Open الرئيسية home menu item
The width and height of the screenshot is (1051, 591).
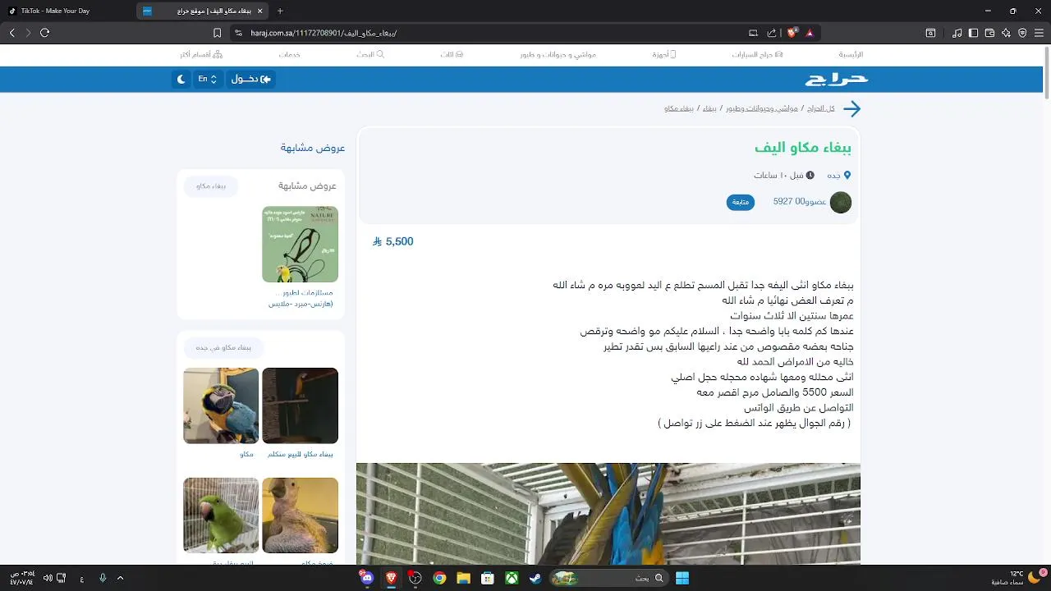851,54
